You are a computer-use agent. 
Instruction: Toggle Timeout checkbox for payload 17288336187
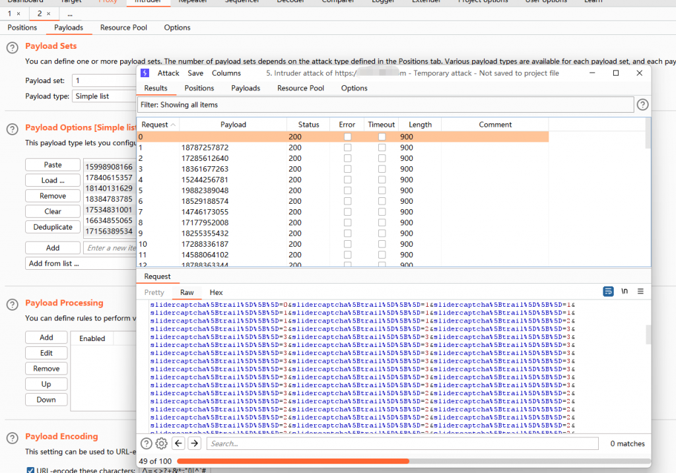point(382,244)
